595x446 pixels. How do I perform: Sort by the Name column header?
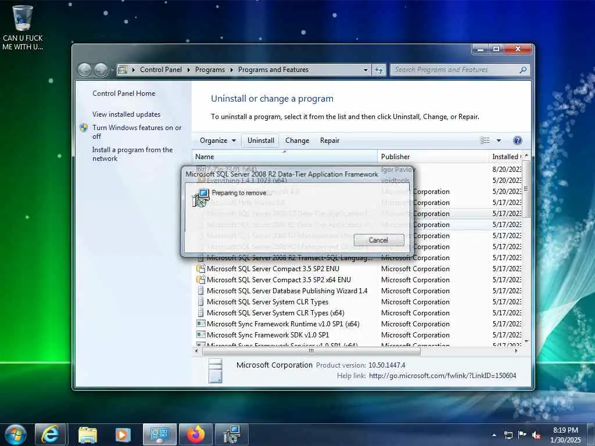click(x=285, y=157)
